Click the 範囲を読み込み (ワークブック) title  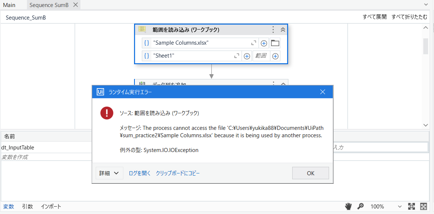pos(186,30)
